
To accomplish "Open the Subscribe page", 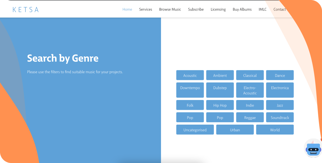I will click(196, 10).
